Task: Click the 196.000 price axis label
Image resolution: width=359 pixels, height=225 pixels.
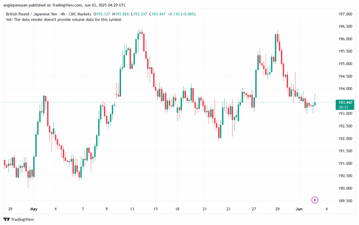Action: coord(345,39)
